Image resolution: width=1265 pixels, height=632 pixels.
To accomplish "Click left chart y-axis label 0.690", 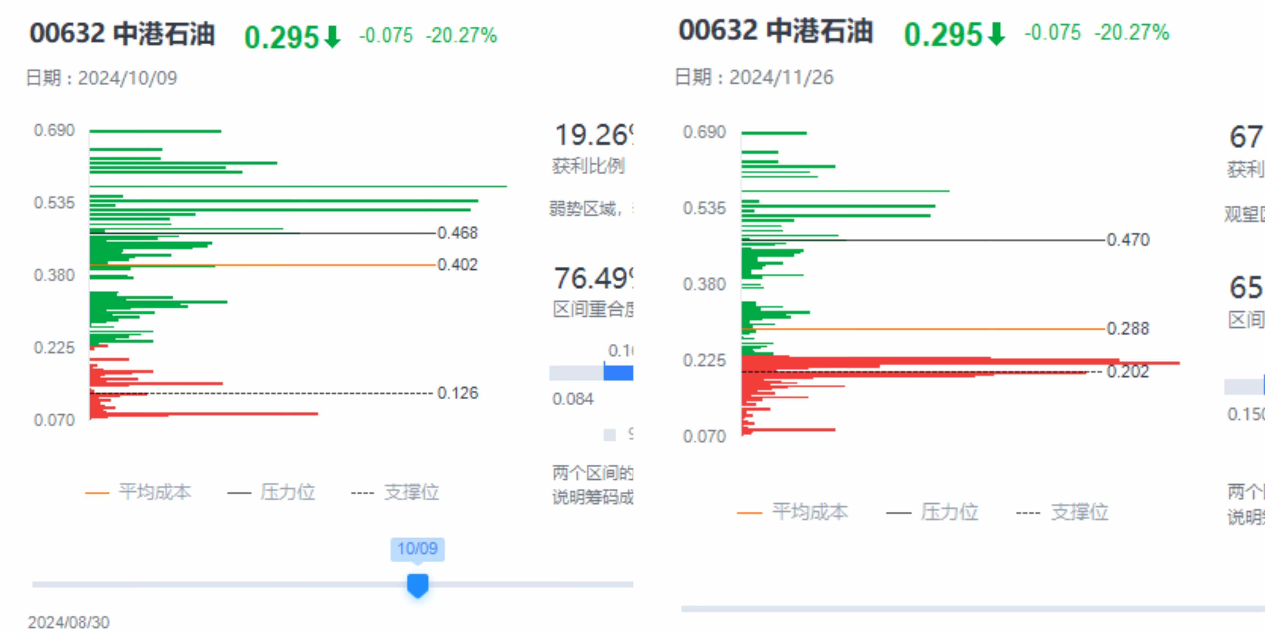I will [x=54, y=130].
